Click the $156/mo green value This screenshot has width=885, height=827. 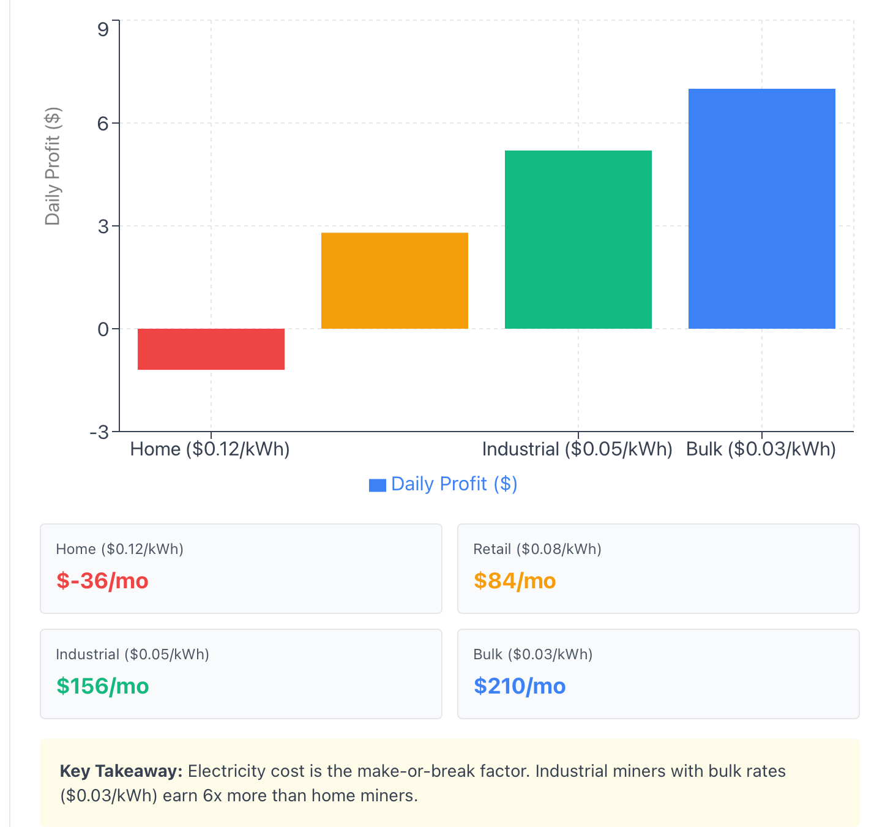tap(102, 686)
